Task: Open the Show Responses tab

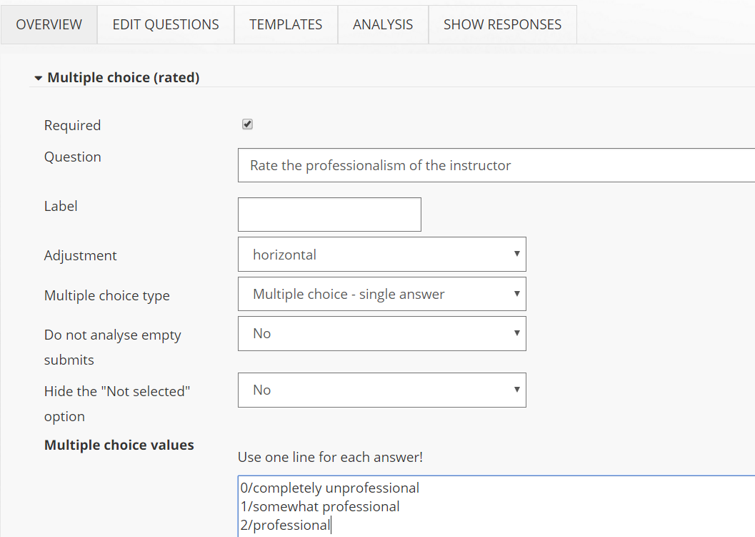Action: click(502, 24)
